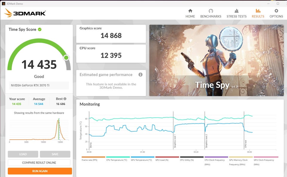Click the CPU score value 12 395
Screen dimensions: 287x177
pyautogui.click(x=111, y=55)
